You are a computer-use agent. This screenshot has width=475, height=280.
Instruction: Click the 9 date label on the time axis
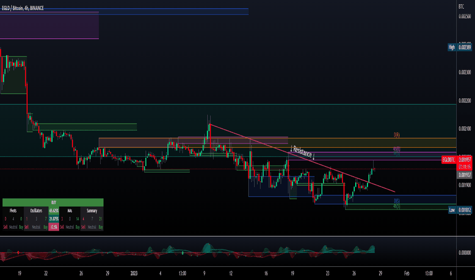(204, 273)
